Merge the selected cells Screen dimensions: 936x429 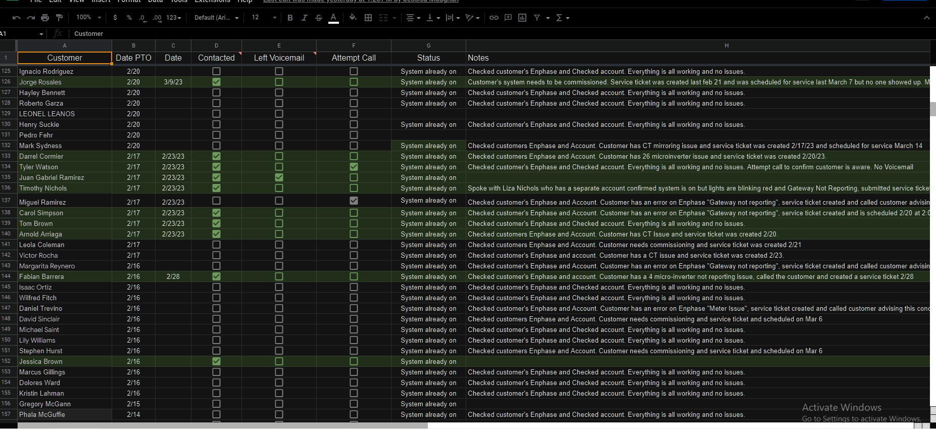(383, 18)
